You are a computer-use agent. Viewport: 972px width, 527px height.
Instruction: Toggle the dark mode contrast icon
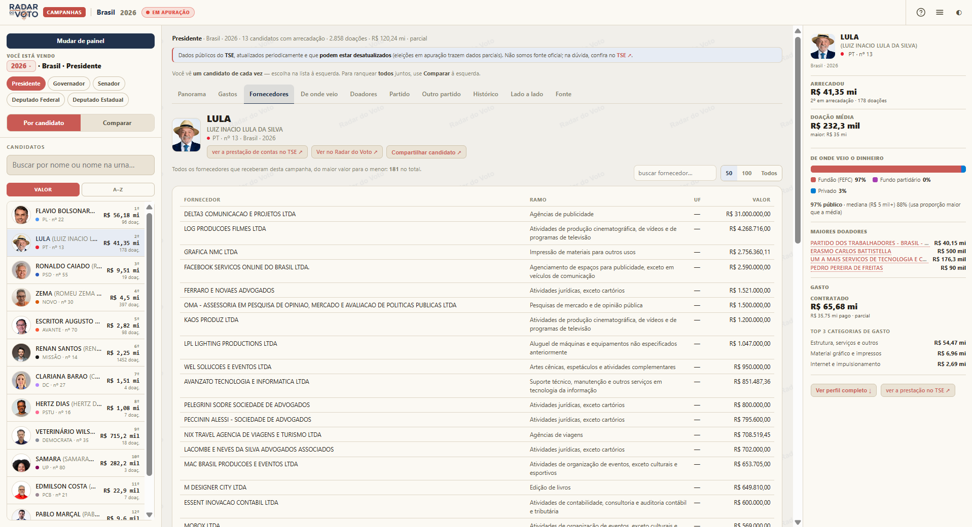(x=959, y=12)
